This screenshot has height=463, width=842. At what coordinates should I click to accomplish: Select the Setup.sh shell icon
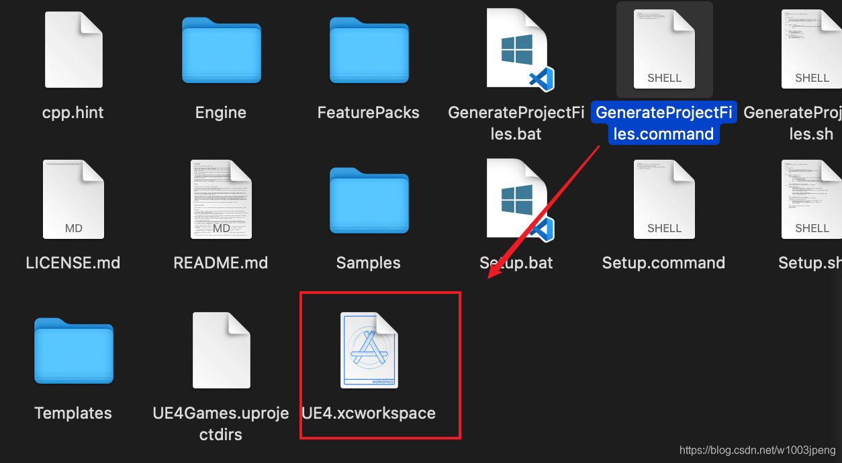point(811,199)
